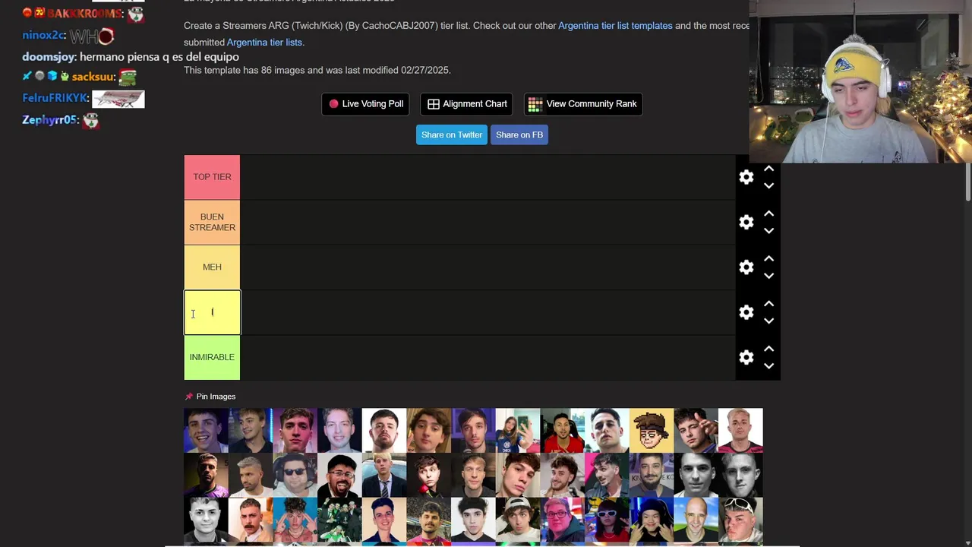Move INMIRABLE row up with arrow

[x=768, y=349]
